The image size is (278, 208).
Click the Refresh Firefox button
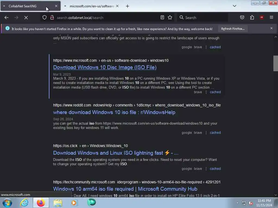[233, 29]
